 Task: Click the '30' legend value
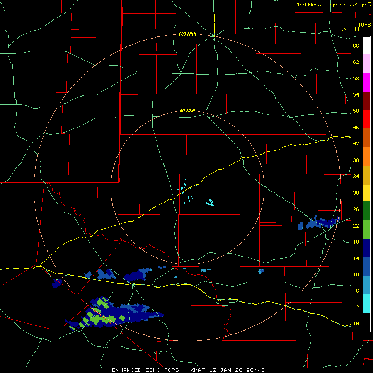356,193
